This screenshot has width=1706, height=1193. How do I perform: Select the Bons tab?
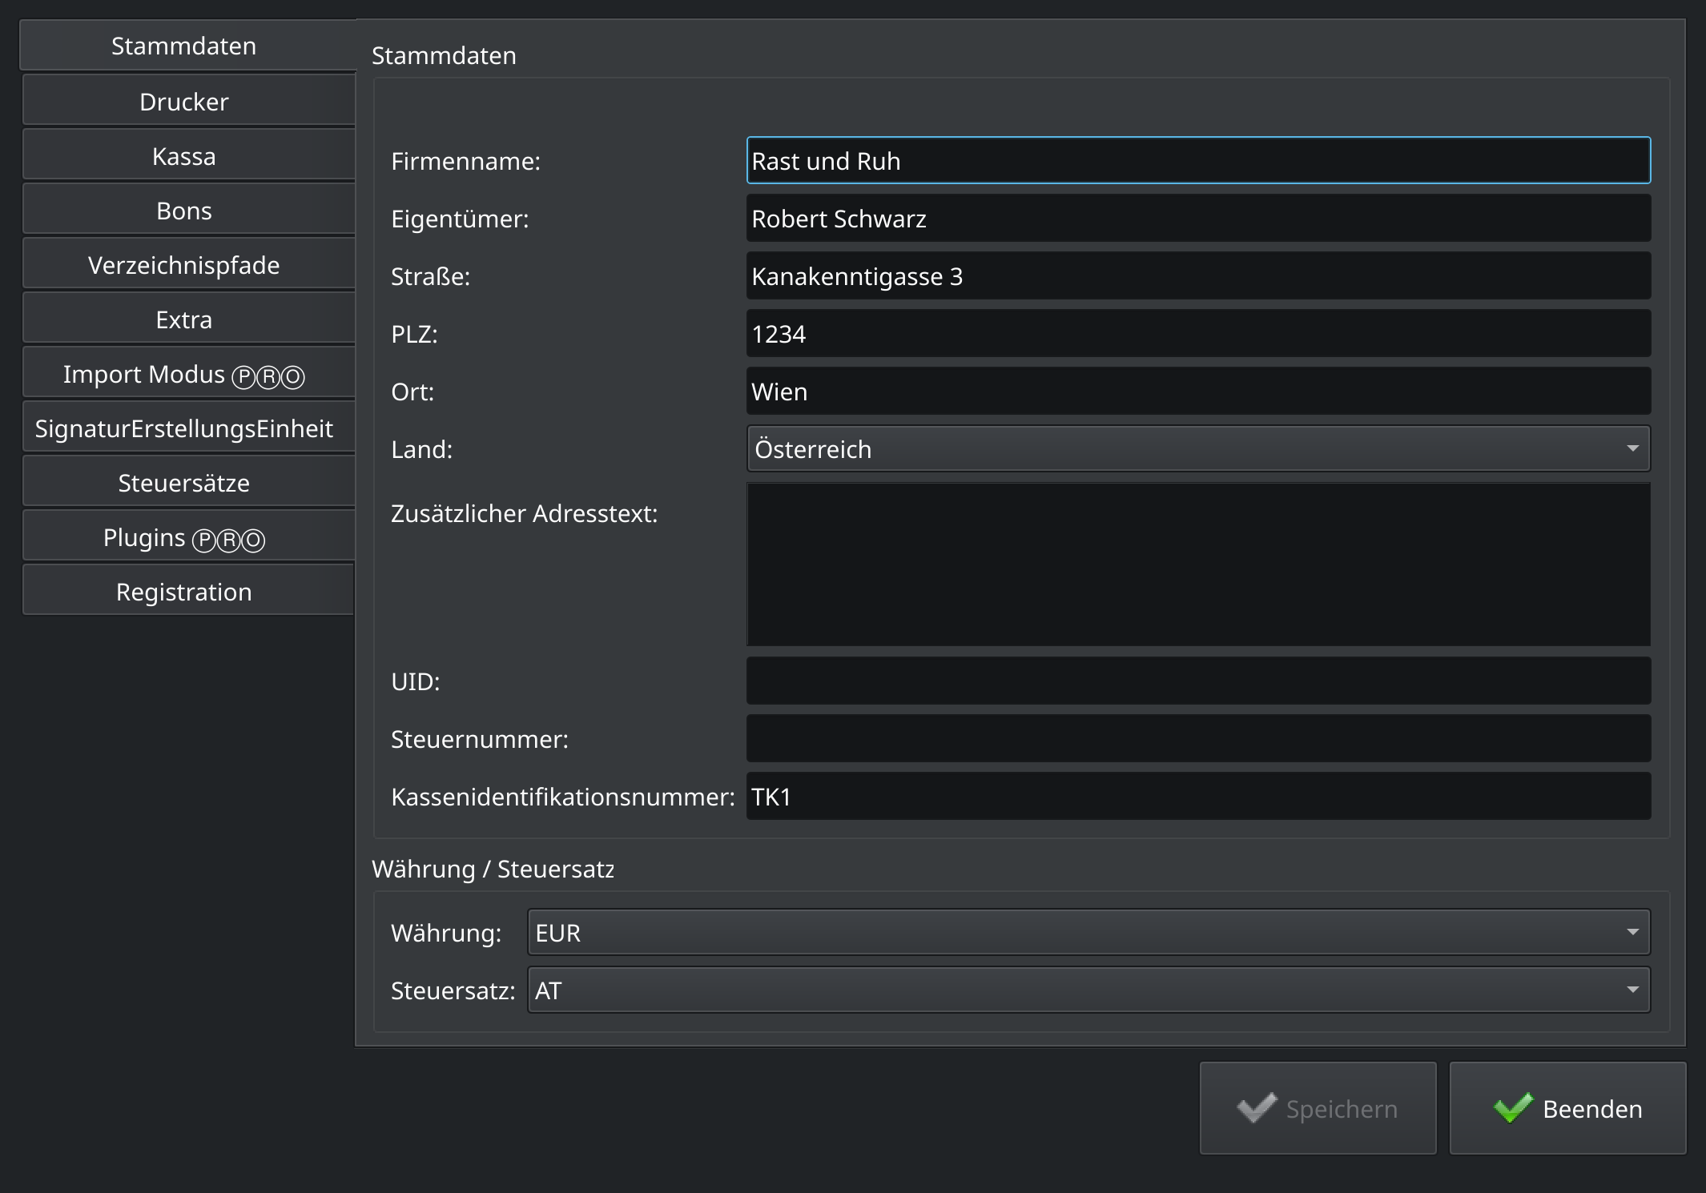pyautogui.click(x=189, y=210)
